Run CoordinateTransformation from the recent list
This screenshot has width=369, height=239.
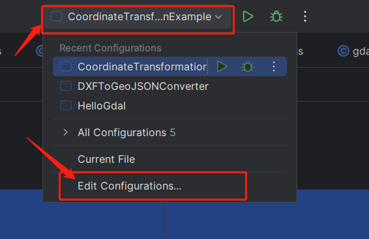coord(222,66)
